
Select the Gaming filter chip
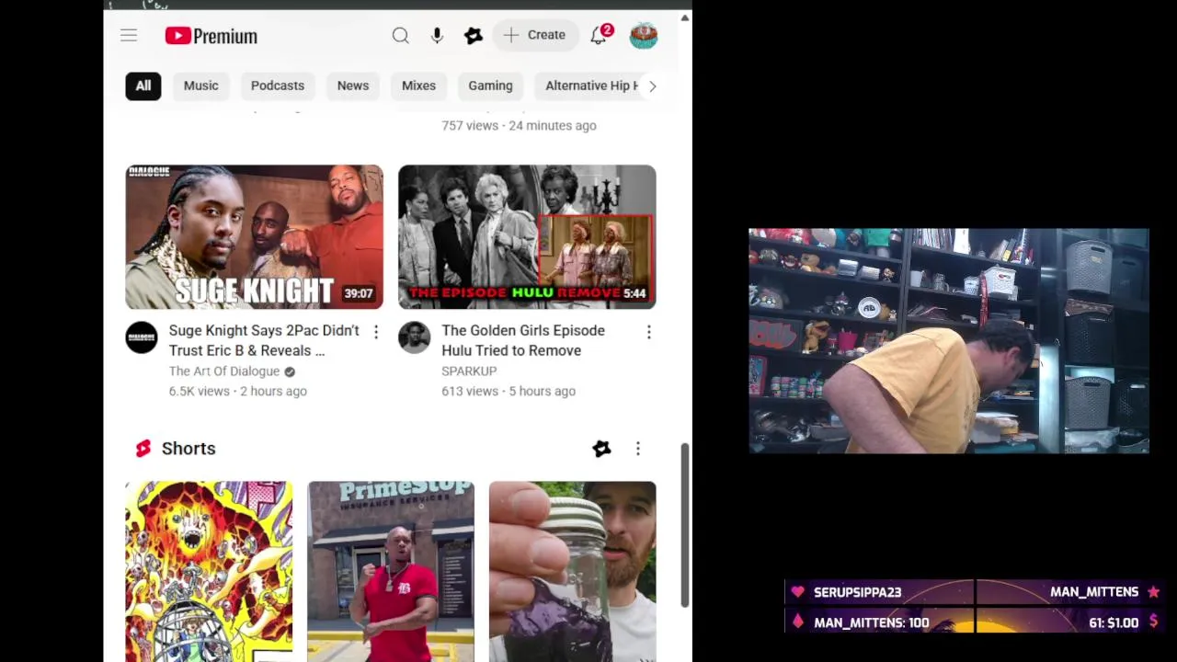[x=490, y=86]
